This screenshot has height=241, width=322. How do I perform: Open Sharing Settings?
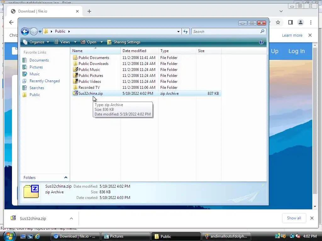point(124,42)
